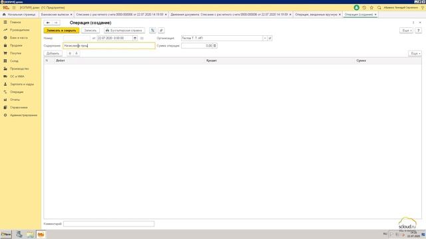Open the table Еще dropdown menu
Image resolution: width=426 pixels, height=239 pixels.
(x=415, y=53)
